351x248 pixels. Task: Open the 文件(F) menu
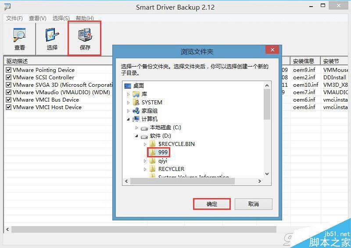(x=14, y=18)
